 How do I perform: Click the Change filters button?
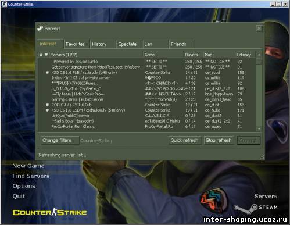click(60, 140)
